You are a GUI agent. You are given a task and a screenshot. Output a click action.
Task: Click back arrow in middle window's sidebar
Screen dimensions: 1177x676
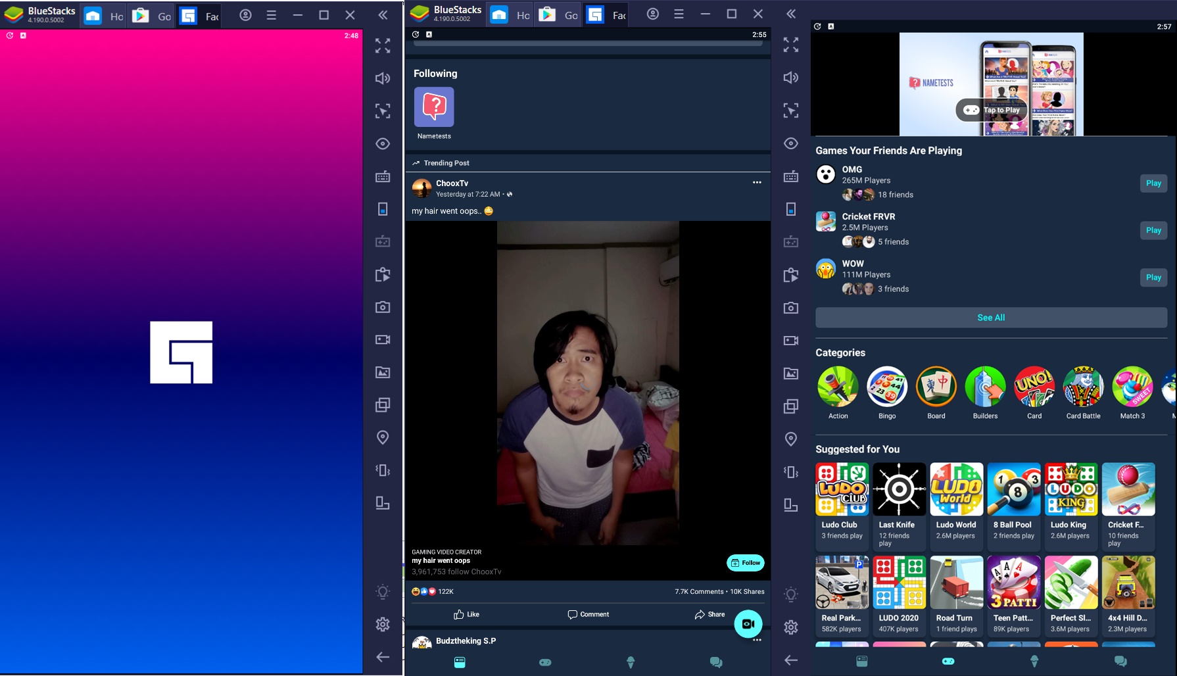click(x=791, y=660)
